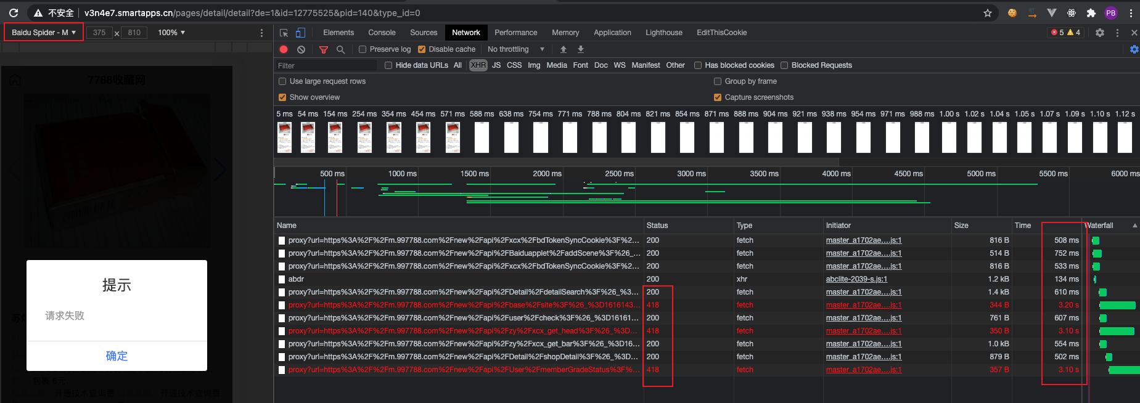Open the abclite-2039-s.js:1 initiator link
The image size is (1140, 403).
click(x=856, y=279)
